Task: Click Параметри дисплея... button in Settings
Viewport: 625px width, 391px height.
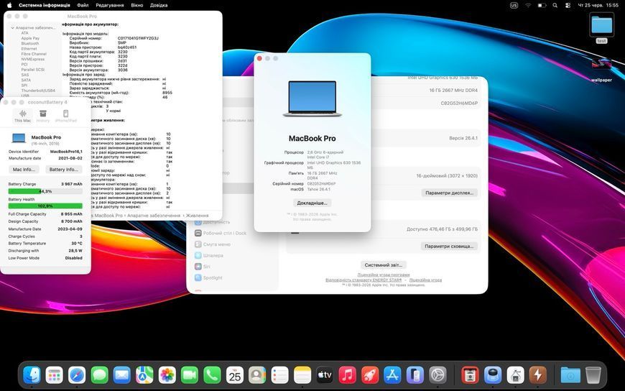Action: pyautogui.click(x=449, y=193)
